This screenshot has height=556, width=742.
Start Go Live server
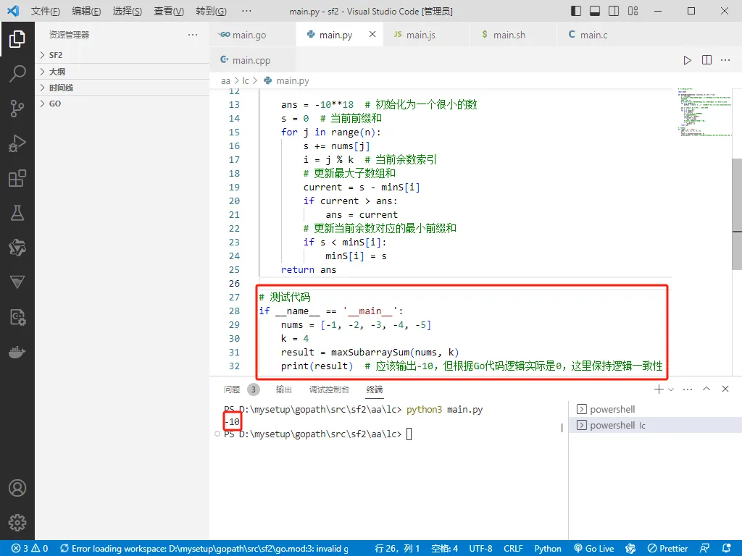594,549
